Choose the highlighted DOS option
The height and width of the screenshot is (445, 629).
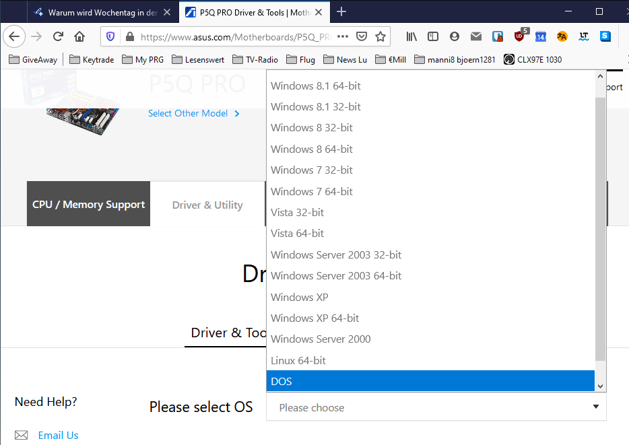tap(430, 381)
